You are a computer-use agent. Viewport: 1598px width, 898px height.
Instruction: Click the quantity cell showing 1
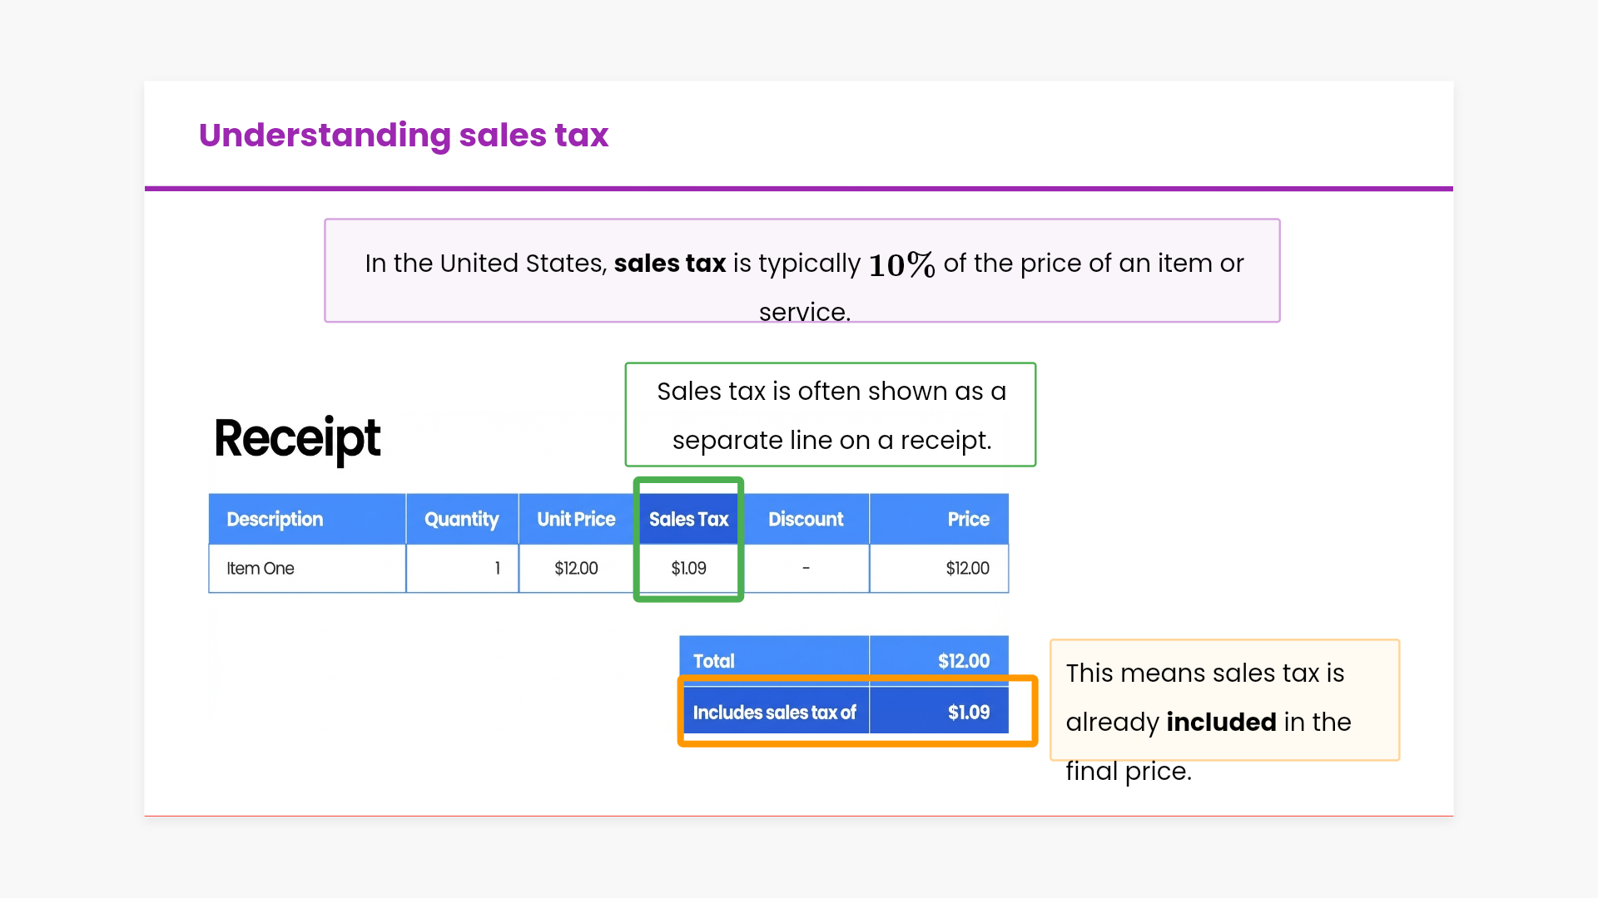pyautogui.click(x=497, y=569)
